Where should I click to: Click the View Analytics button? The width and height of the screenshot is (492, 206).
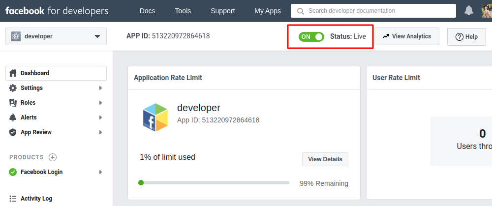tap(407, 36)
